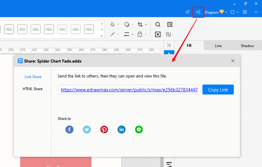Image resolution: width=262 pixels, height=167 pixels.
Task: Click the last Abc style preset
Action: 89,29
